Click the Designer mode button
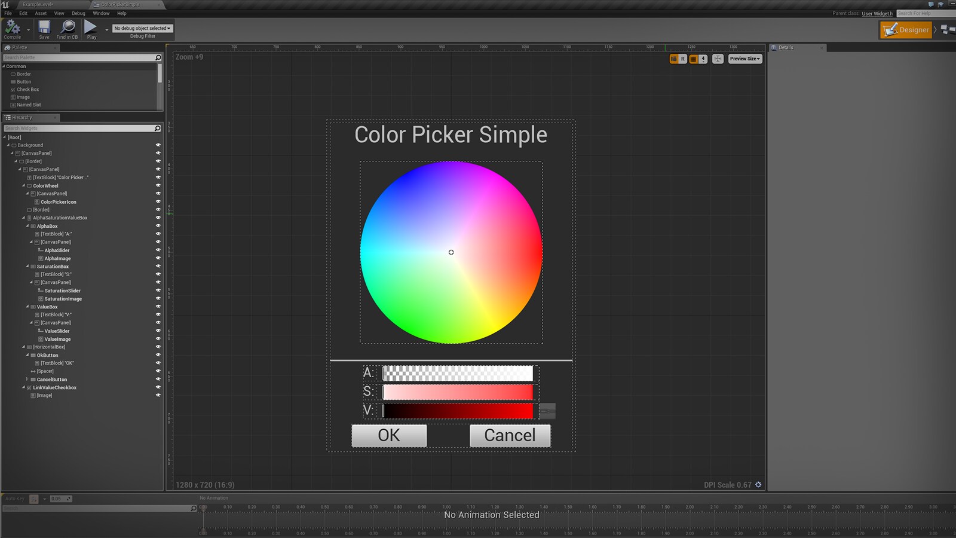The image size is (956, 538). tap(906, 29)
